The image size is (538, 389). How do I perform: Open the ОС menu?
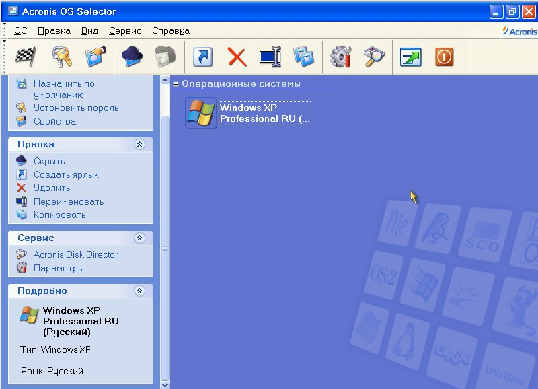tap(20, 31)
